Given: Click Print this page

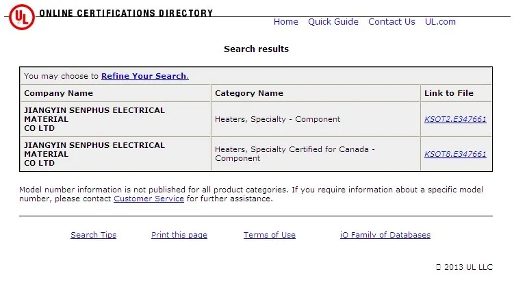Looking at the screenshot, I should coord(179,235).
